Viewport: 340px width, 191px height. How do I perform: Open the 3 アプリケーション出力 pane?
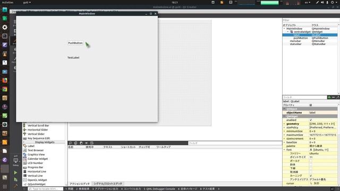tap(105, 189)
